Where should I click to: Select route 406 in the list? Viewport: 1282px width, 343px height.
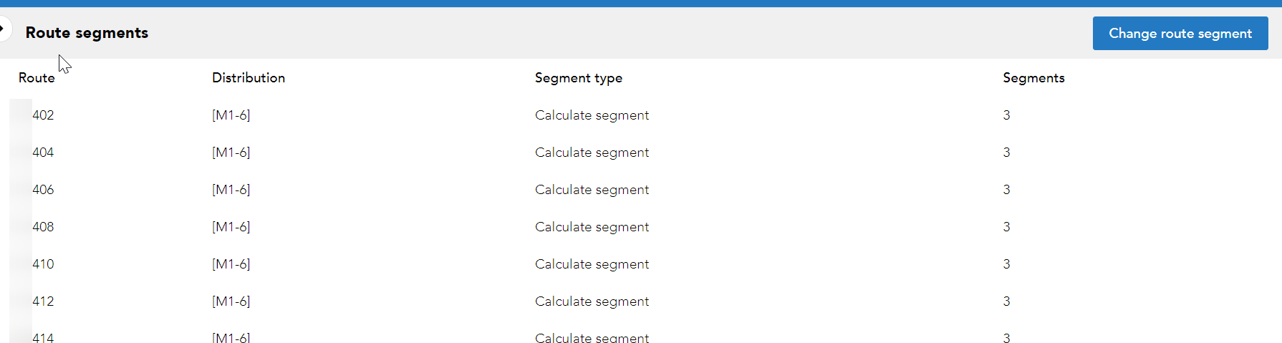[43, 190]
